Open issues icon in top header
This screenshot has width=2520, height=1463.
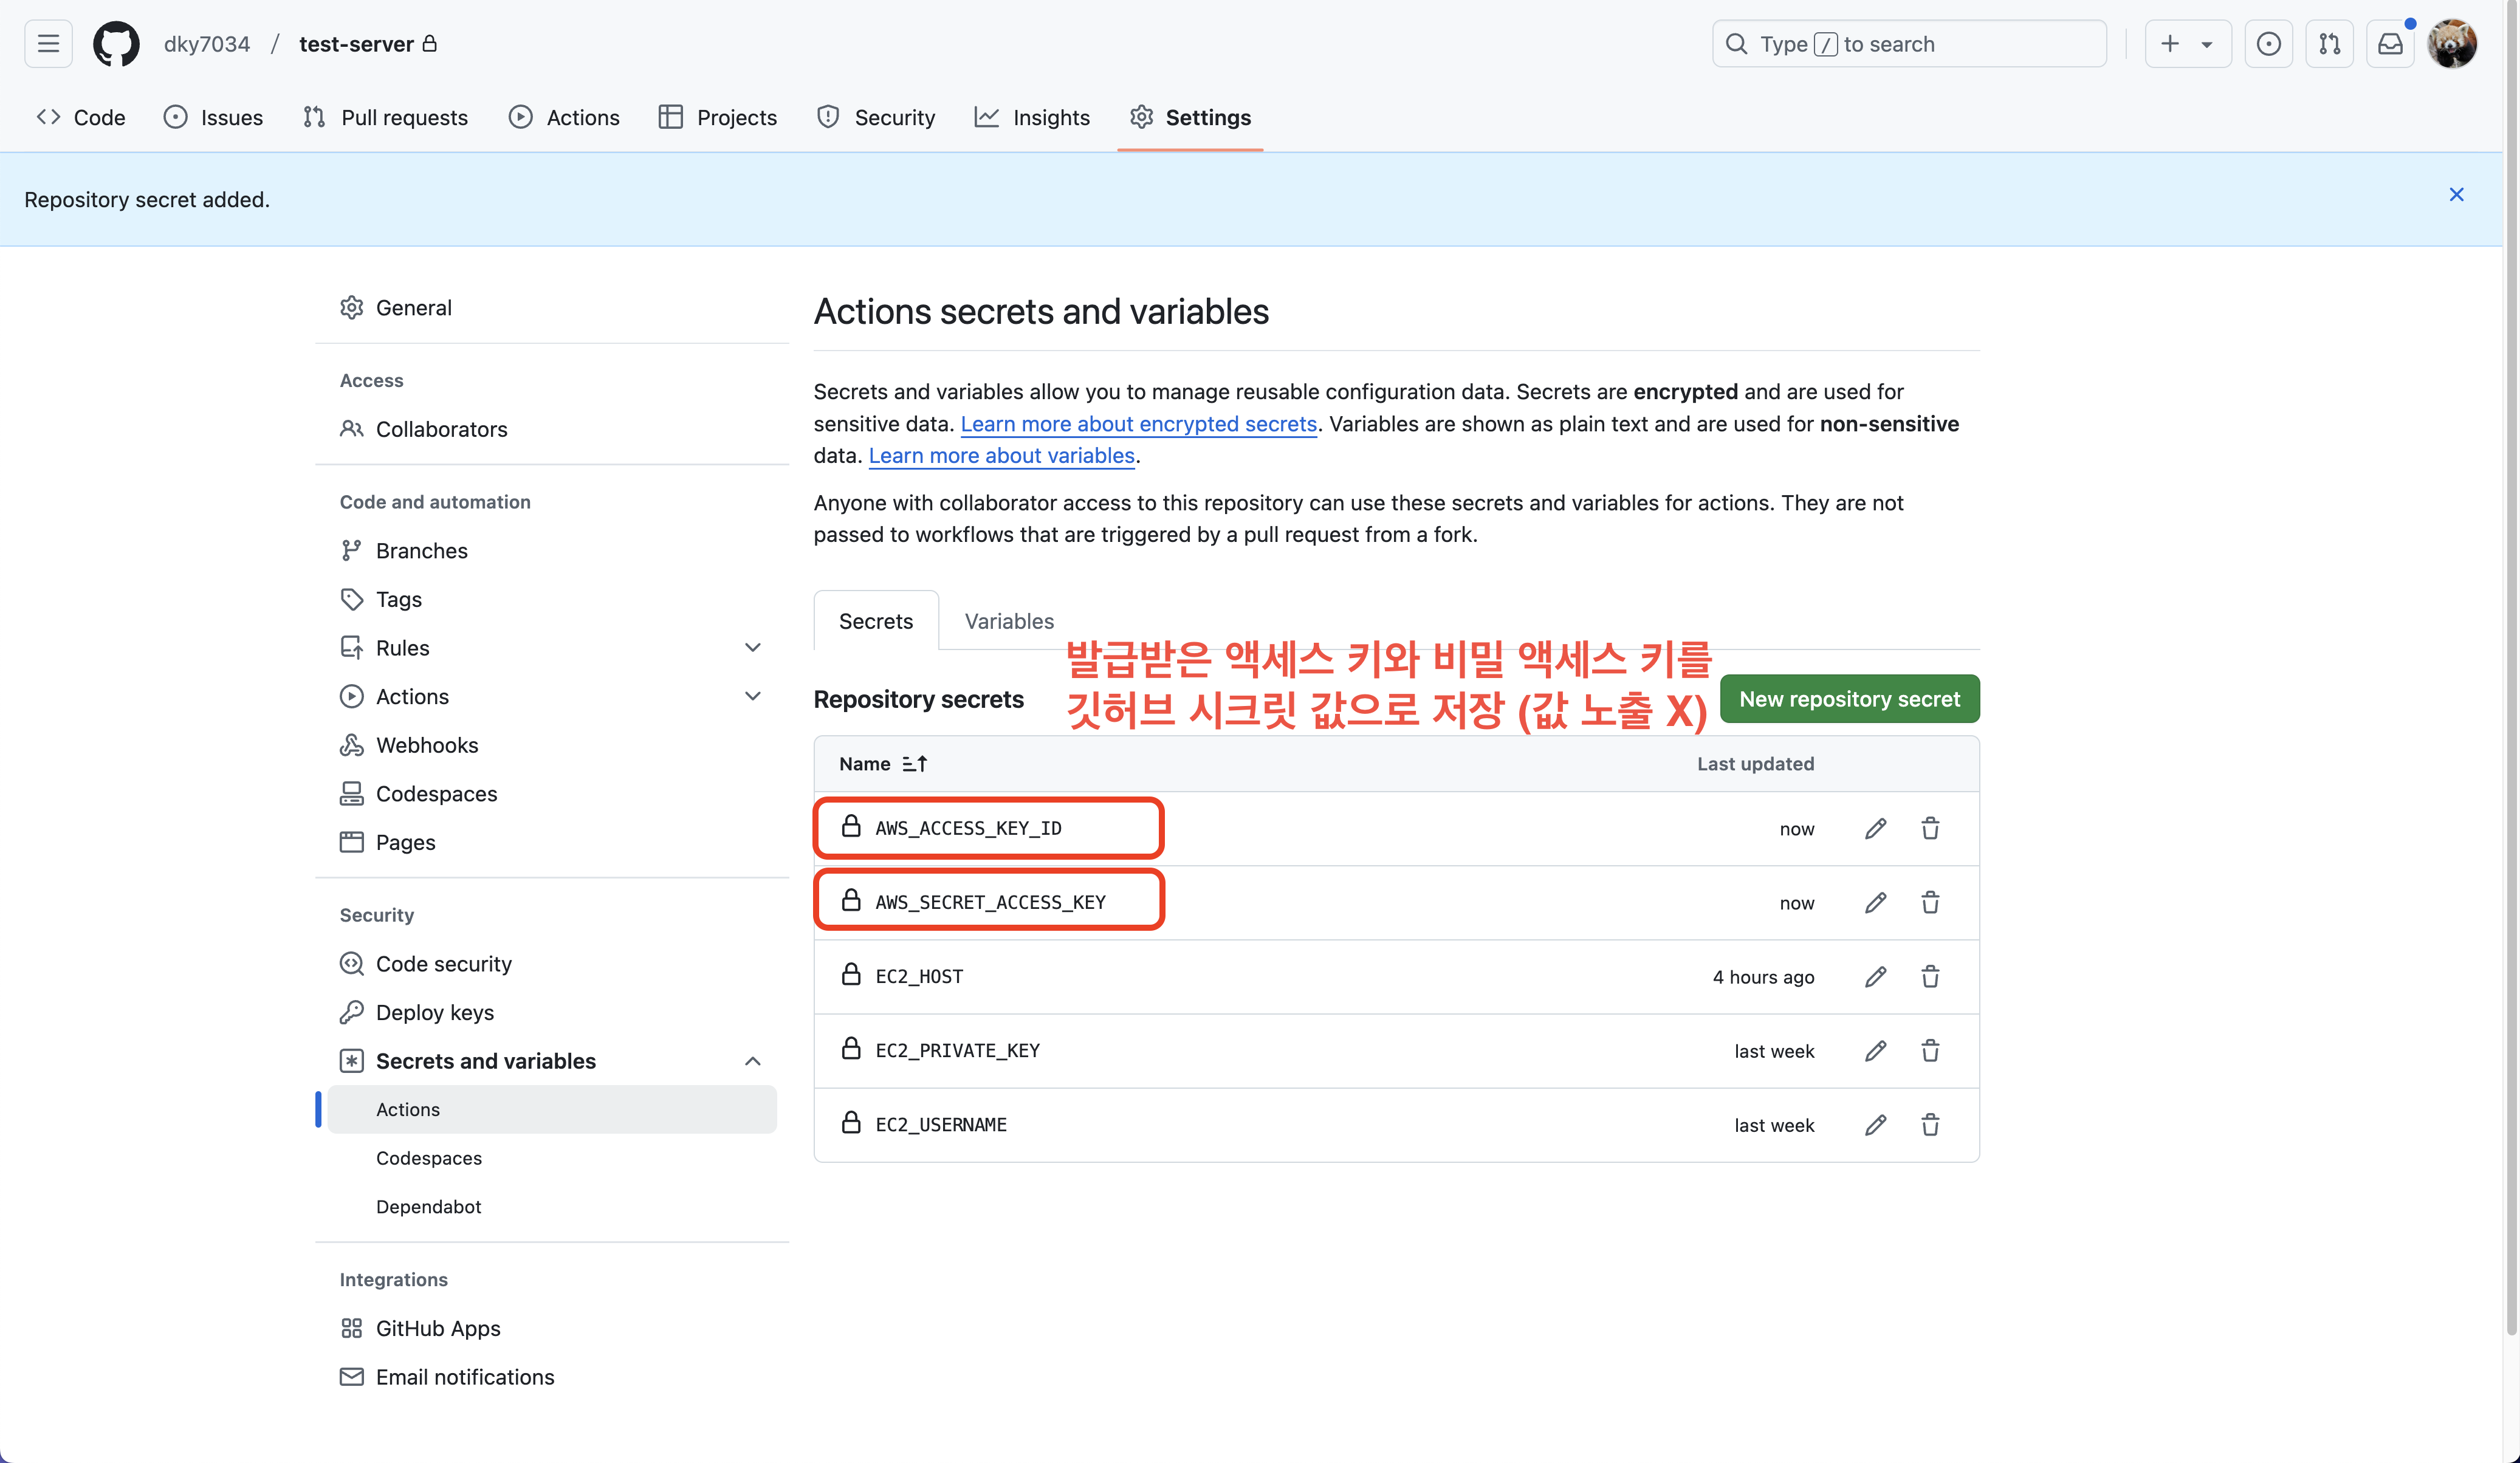tap(2268, 44)
